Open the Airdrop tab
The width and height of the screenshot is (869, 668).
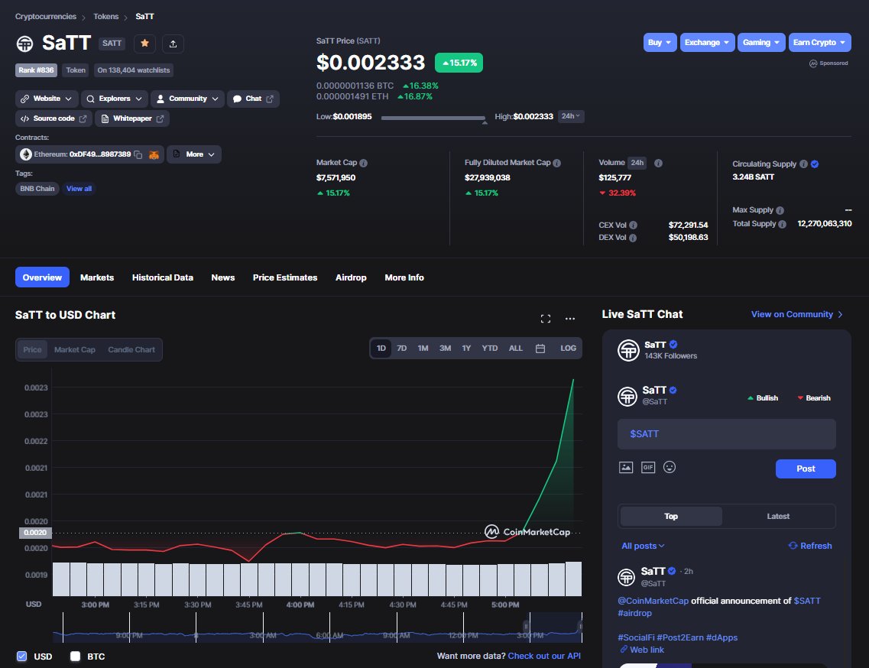[x=351, y=277]
